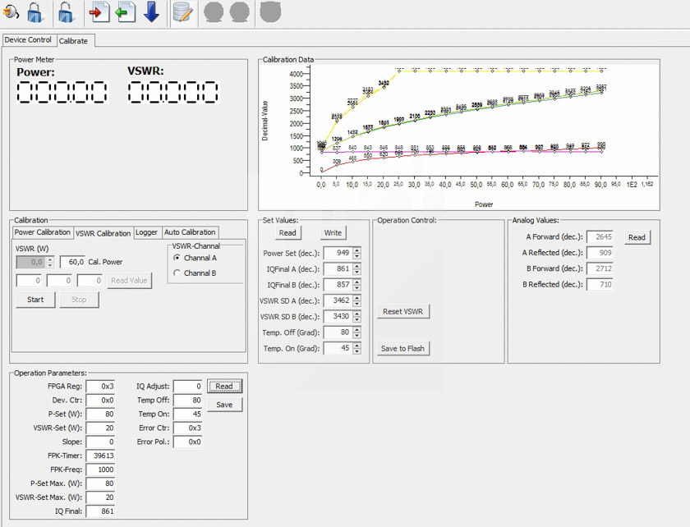
Task: Open the database edit pencil icon
Action: point(183,12)
